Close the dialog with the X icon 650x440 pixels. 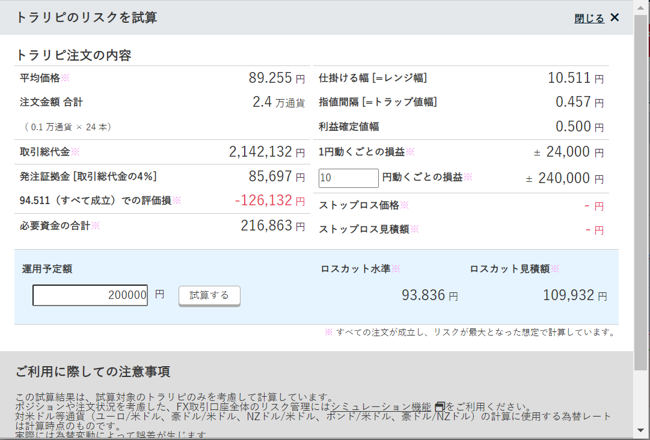615,17
